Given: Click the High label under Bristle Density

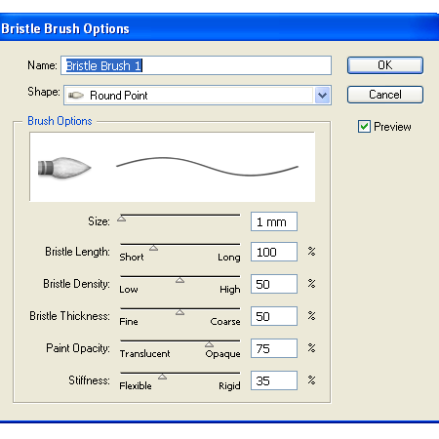Looking at the screenshot, I should click(230, 290).
